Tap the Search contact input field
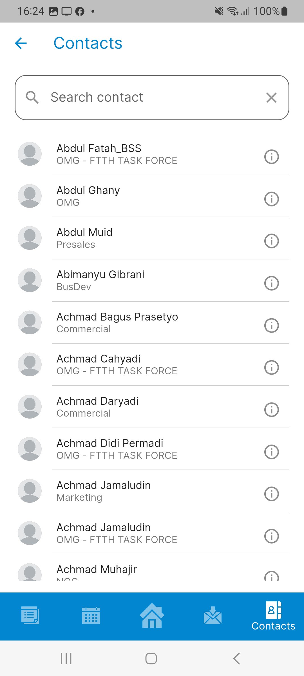 (x=152, y=97)
